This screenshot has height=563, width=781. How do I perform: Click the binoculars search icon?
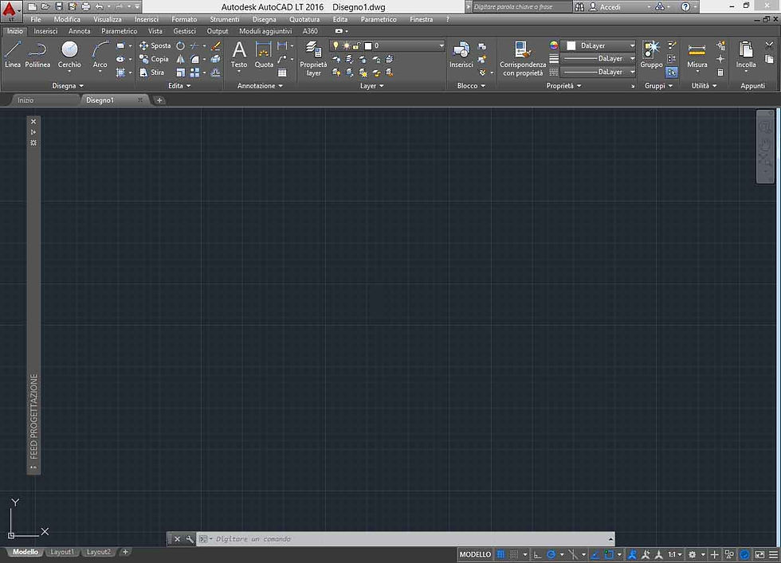(x=579, y=7)
